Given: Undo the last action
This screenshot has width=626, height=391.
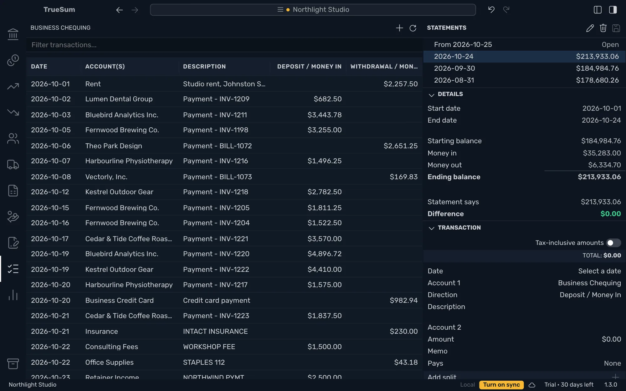Looking at the screenshot, I should (491, 10).
